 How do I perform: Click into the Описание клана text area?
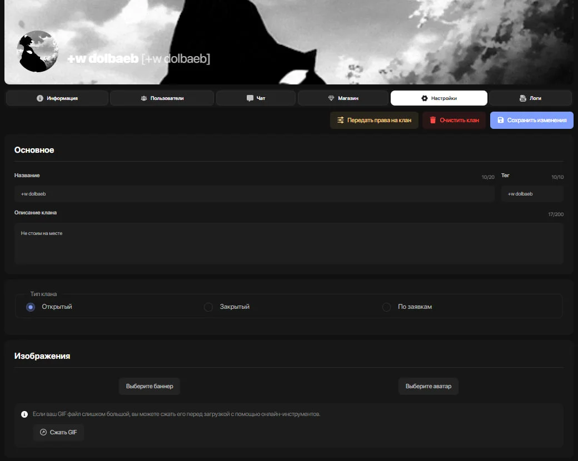point(289,243)
